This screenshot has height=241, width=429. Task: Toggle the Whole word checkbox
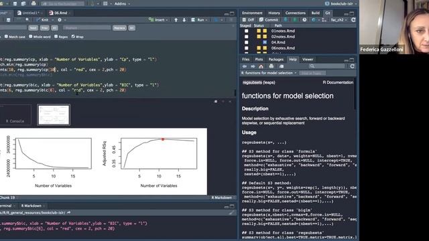point(31,36)
